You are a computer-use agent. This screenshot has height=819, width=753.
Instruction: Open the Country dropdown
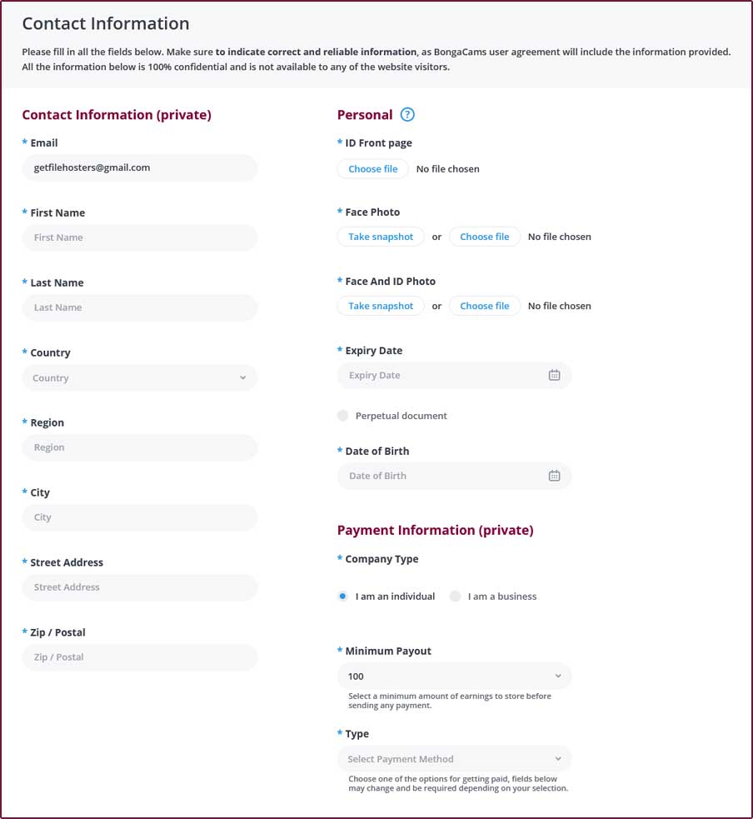point(139,377)
